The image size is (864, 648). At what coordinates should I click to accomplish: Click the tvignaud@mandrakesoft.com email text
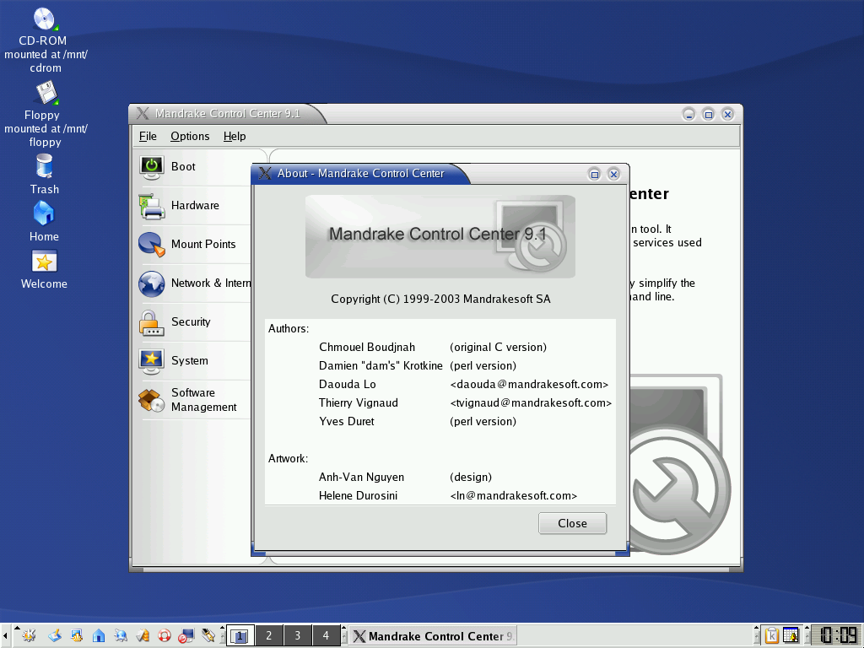531,403
